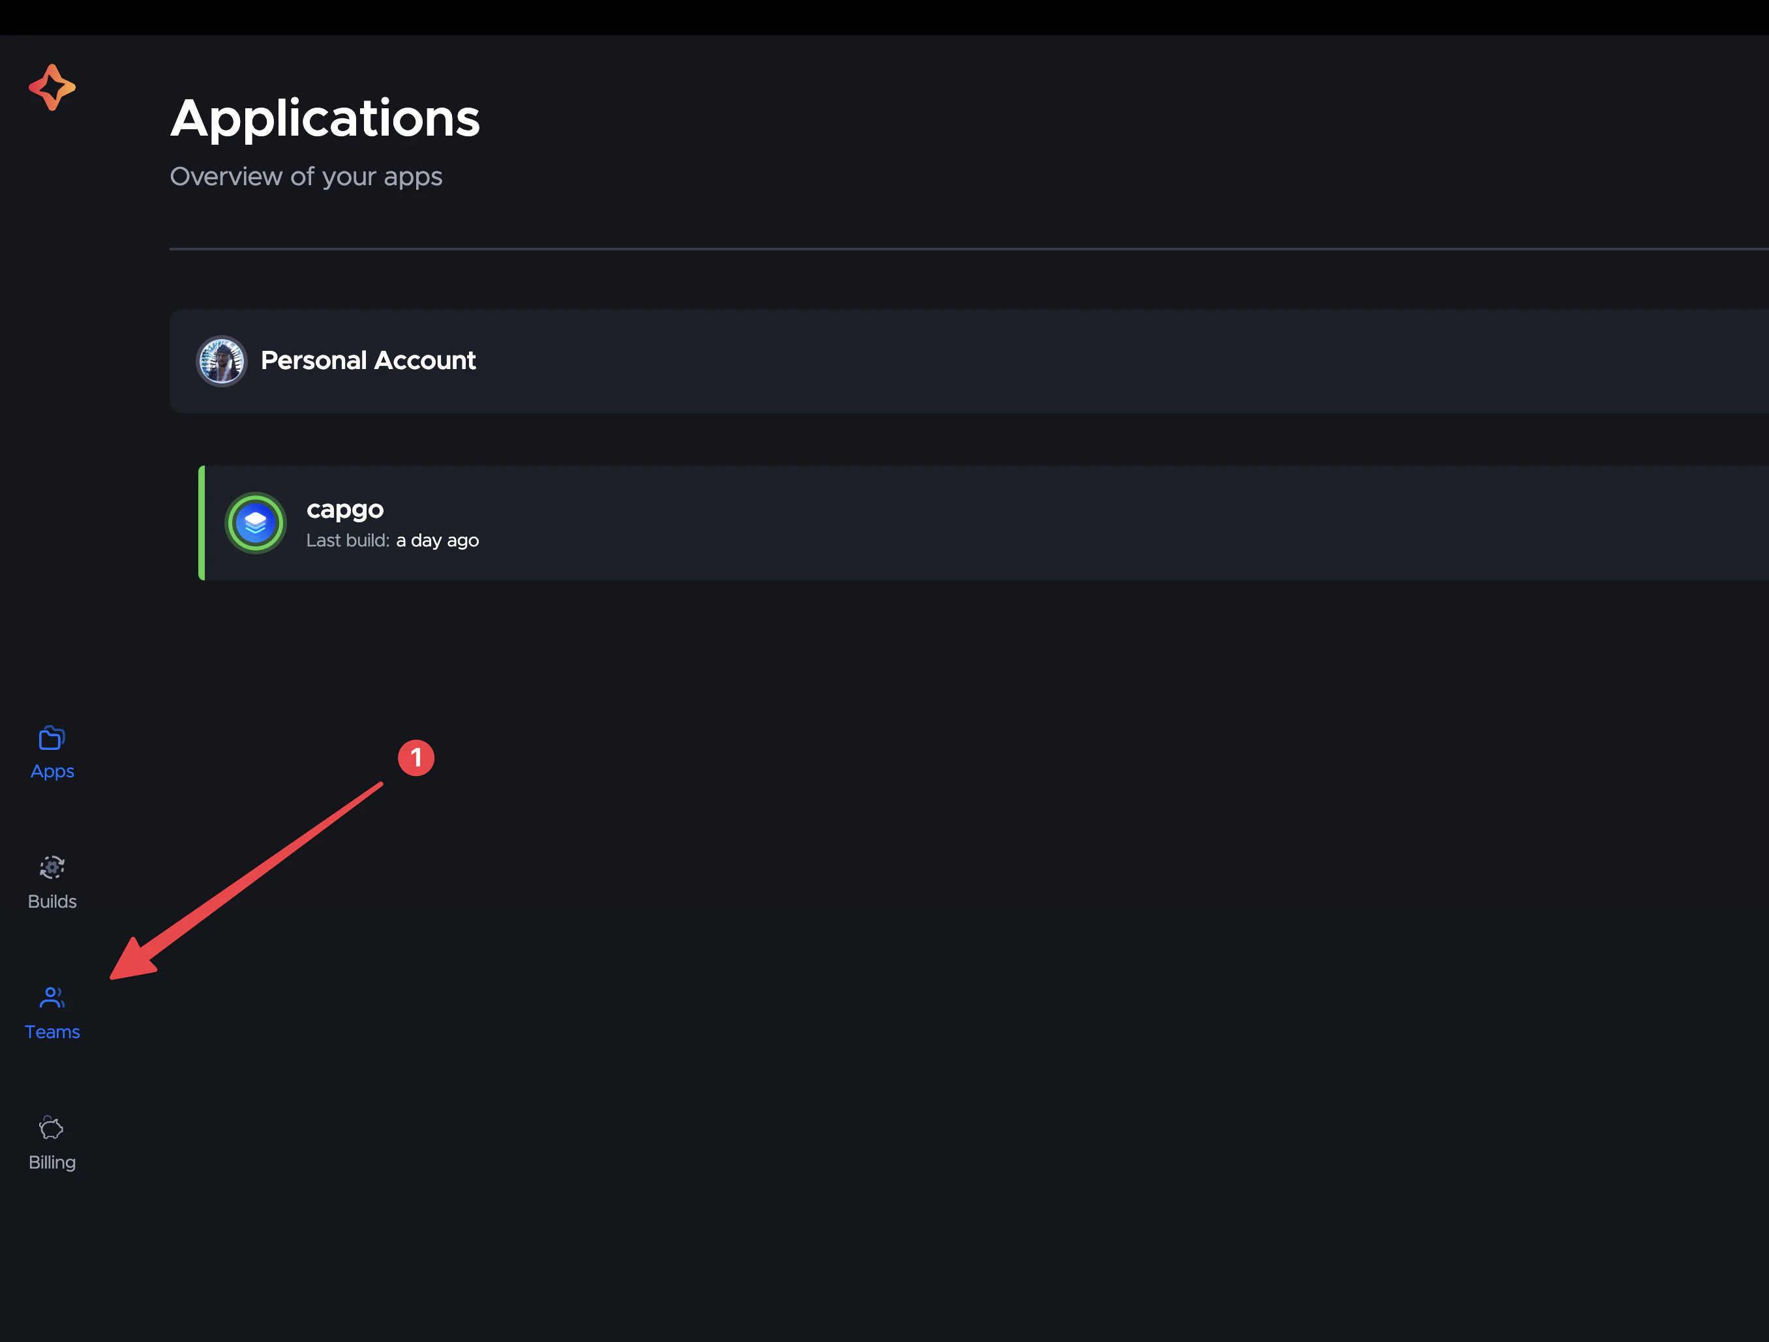
Task: Open the Builds gear icon
Action: (52, 867)
